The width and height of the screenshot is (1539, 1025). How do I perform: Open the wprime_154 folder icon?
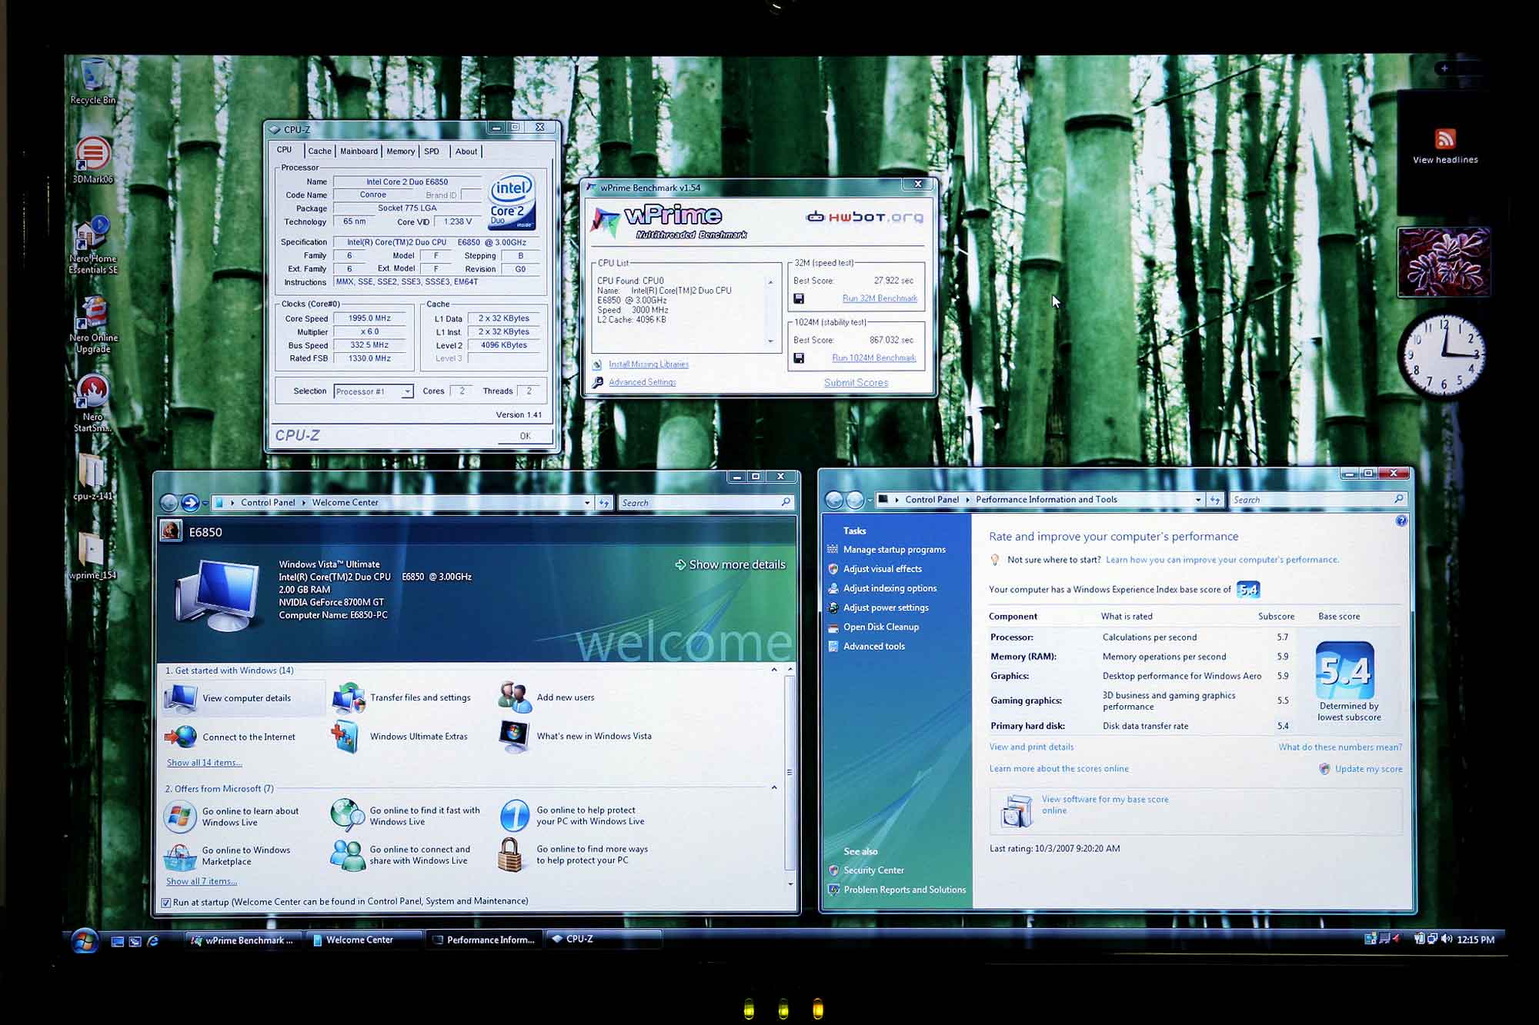click(x=91, y=549)
